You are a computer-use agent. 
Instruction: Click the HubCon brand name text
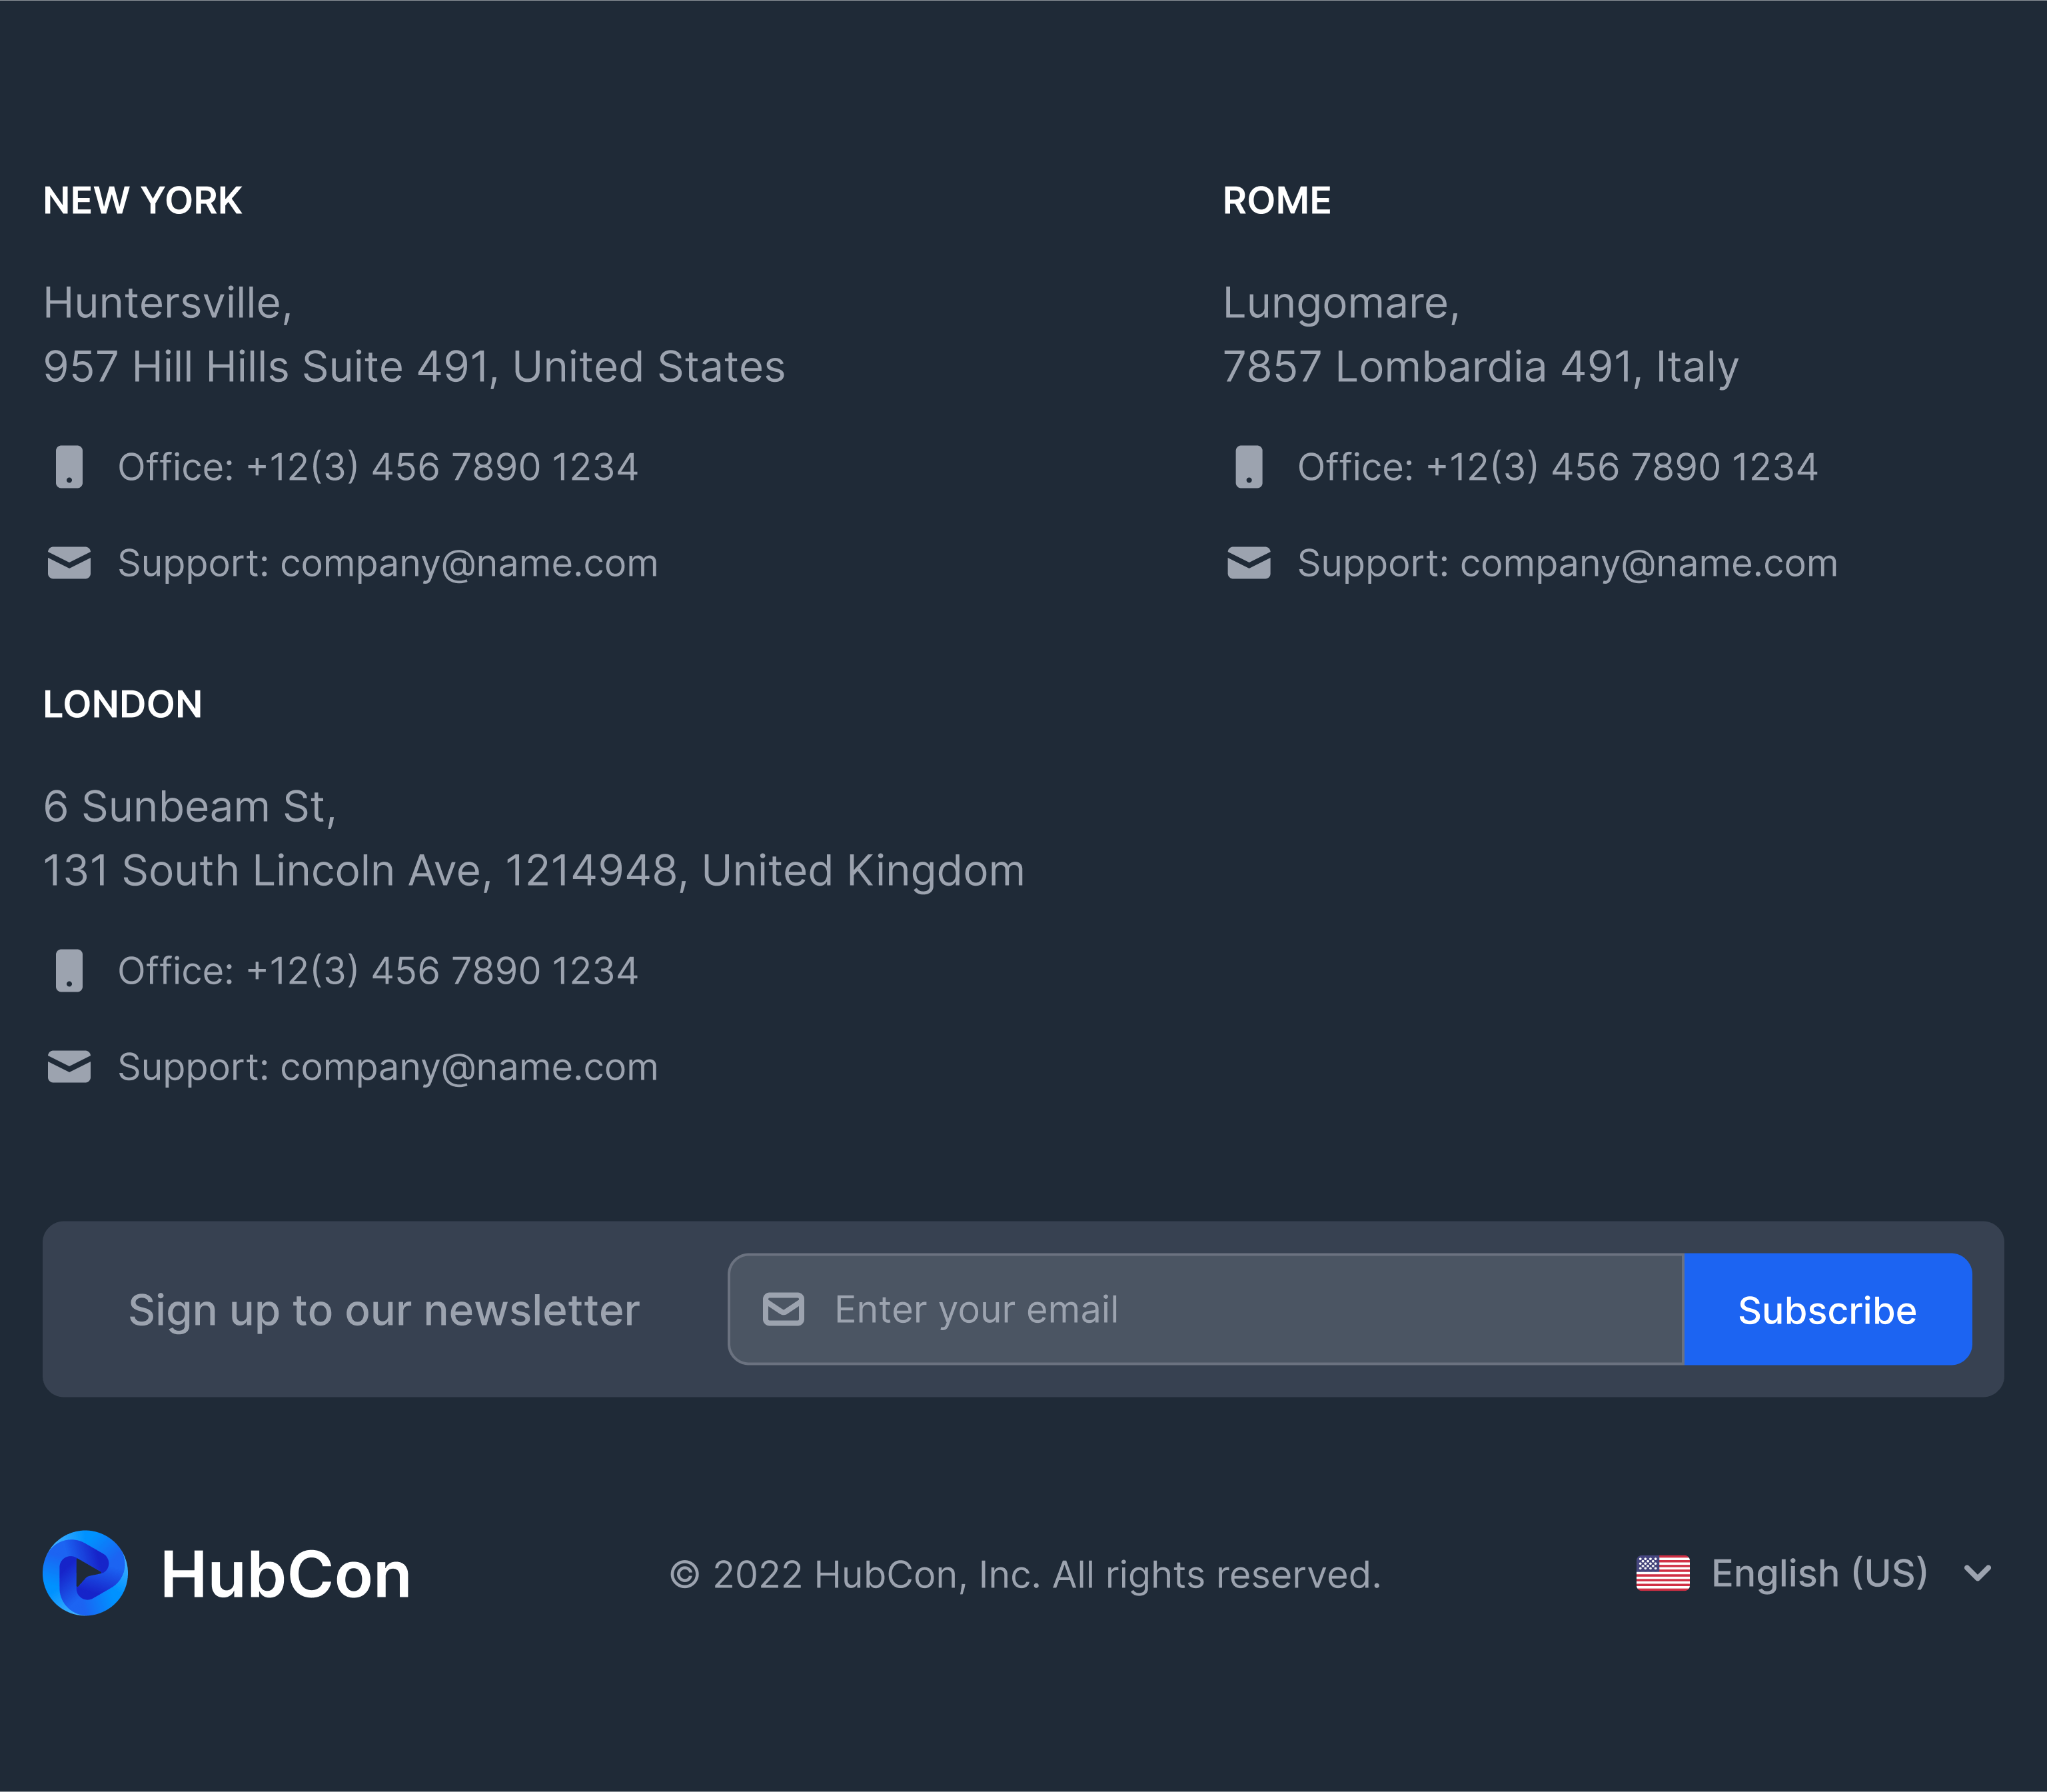tap(286, 1575)
